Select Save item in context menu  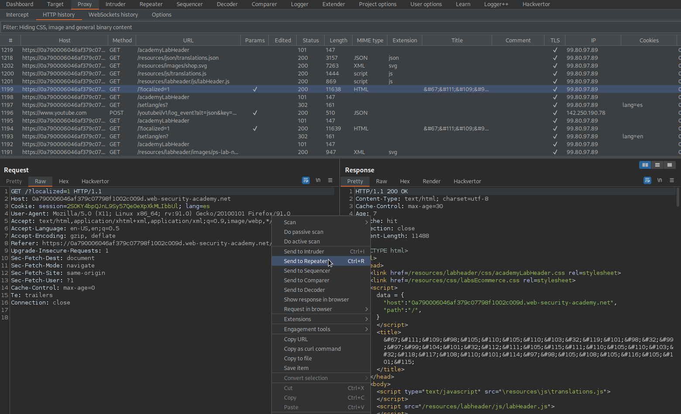coord(321,368)
